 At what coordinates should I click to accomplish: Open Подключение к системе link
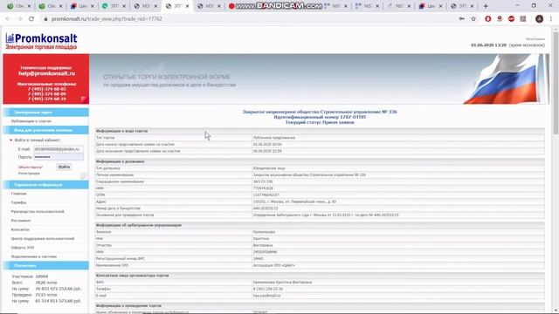point(34,256)
